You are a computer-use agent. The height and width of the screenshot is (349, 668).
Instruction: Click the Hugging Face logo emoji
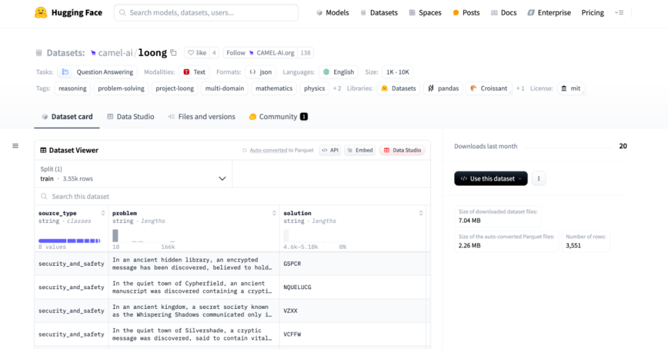tap(41, 13)
